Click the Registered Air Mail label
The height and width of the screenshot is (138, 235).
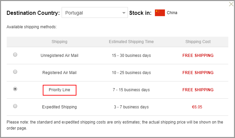(x=59, y=73)
